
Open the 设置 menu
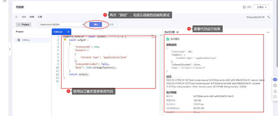tap(40, 17)
